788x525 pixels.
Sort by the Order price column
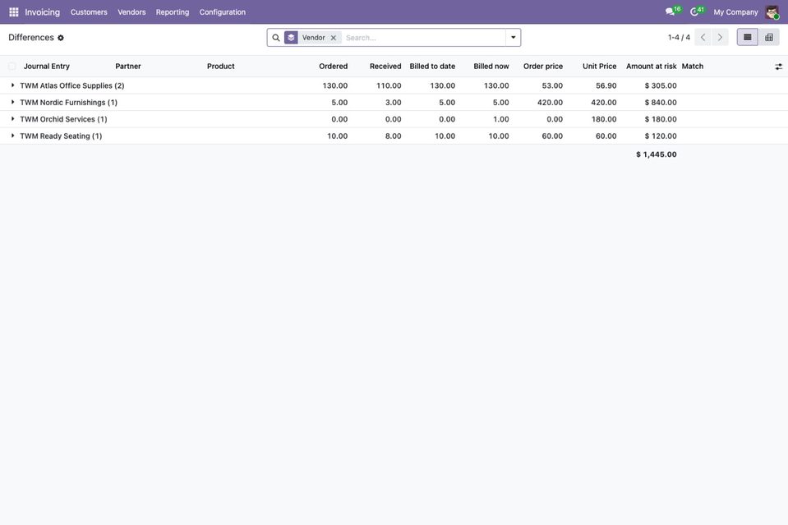tap(543, 67)
